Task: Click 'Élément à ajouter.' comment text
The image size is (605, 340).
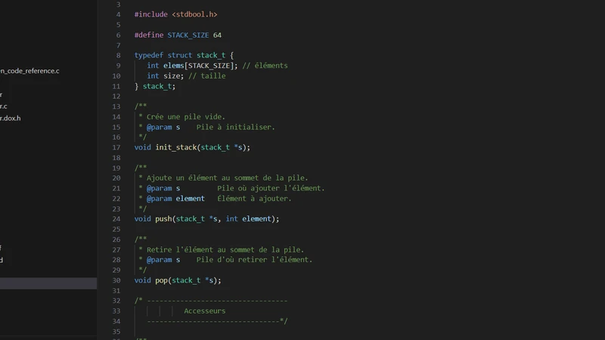Action: (254, 199)
